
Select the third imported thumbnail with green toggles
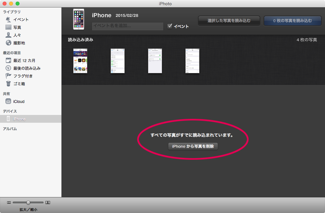[155, 61]
